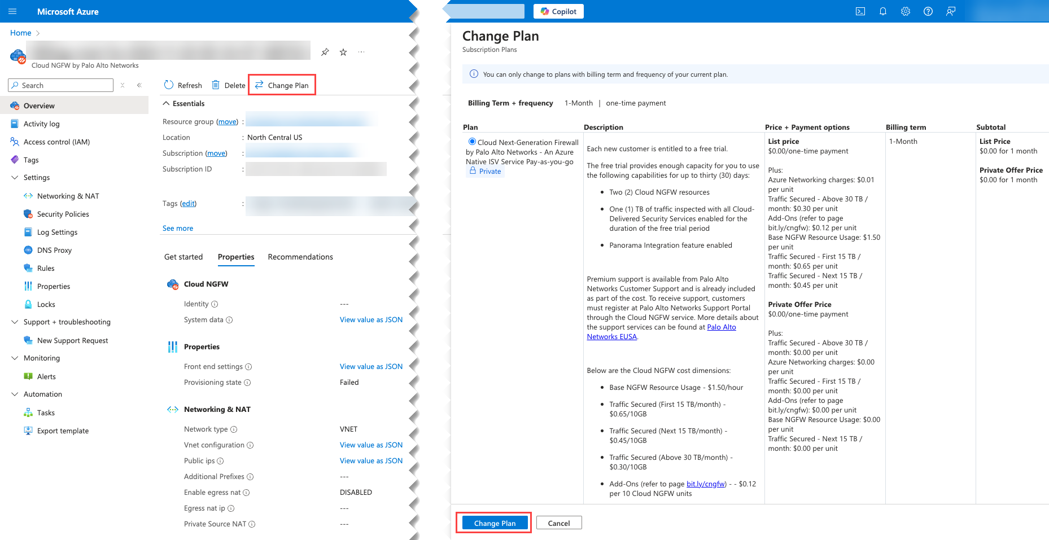This screenshot has width=1049, height=540.
Task: Click Change Plan in the toolbar
Action: [x=282, y=85]
